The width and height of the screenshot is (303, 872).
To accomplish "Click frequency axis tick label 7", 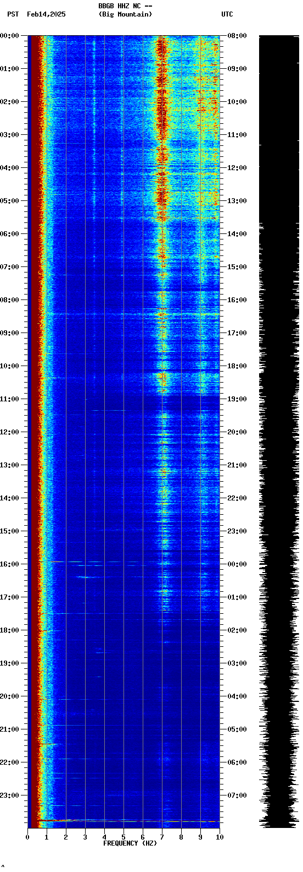I will click(162, 837).
